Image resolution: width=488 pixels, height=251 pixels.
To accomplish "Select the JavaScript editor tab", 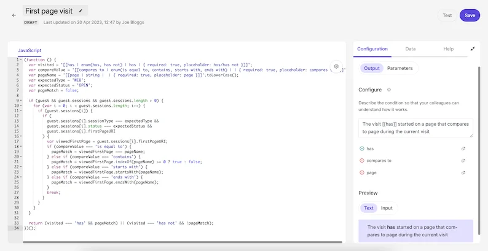I will 30,50.
